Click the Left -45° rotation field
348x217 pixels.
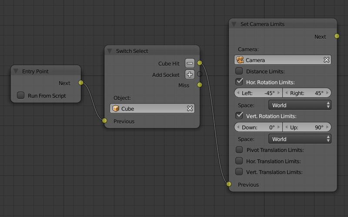(259, 93)
